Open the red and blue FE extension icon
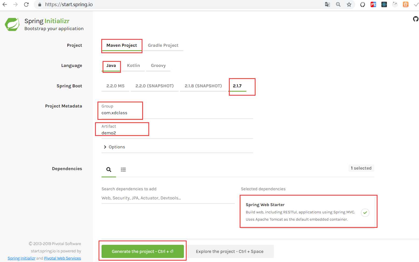Viewport: 419px width, 262px height. (x=373, y=5)
